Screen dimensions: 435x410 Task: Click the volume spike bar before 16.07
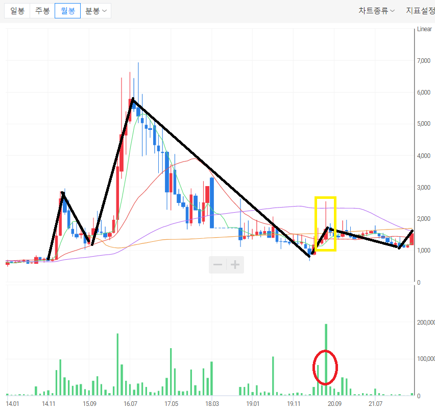click(x=117, y=364)
